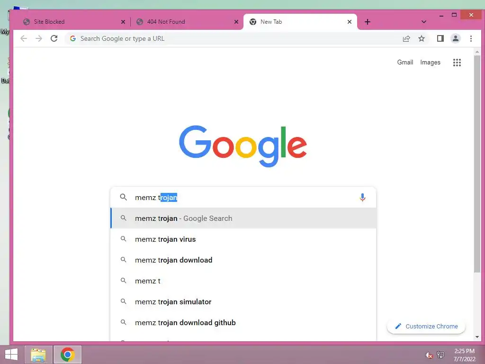This screenshot has width=485, height=364.
Task: Open the Gmail link
Action: tap(405, 62)
